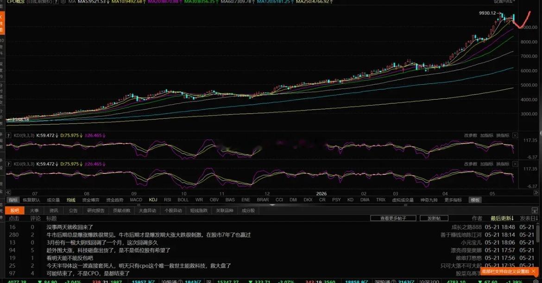Open post titled 没事两天就收回来了
The image size is (542, 283).
[x=70, y=227]
